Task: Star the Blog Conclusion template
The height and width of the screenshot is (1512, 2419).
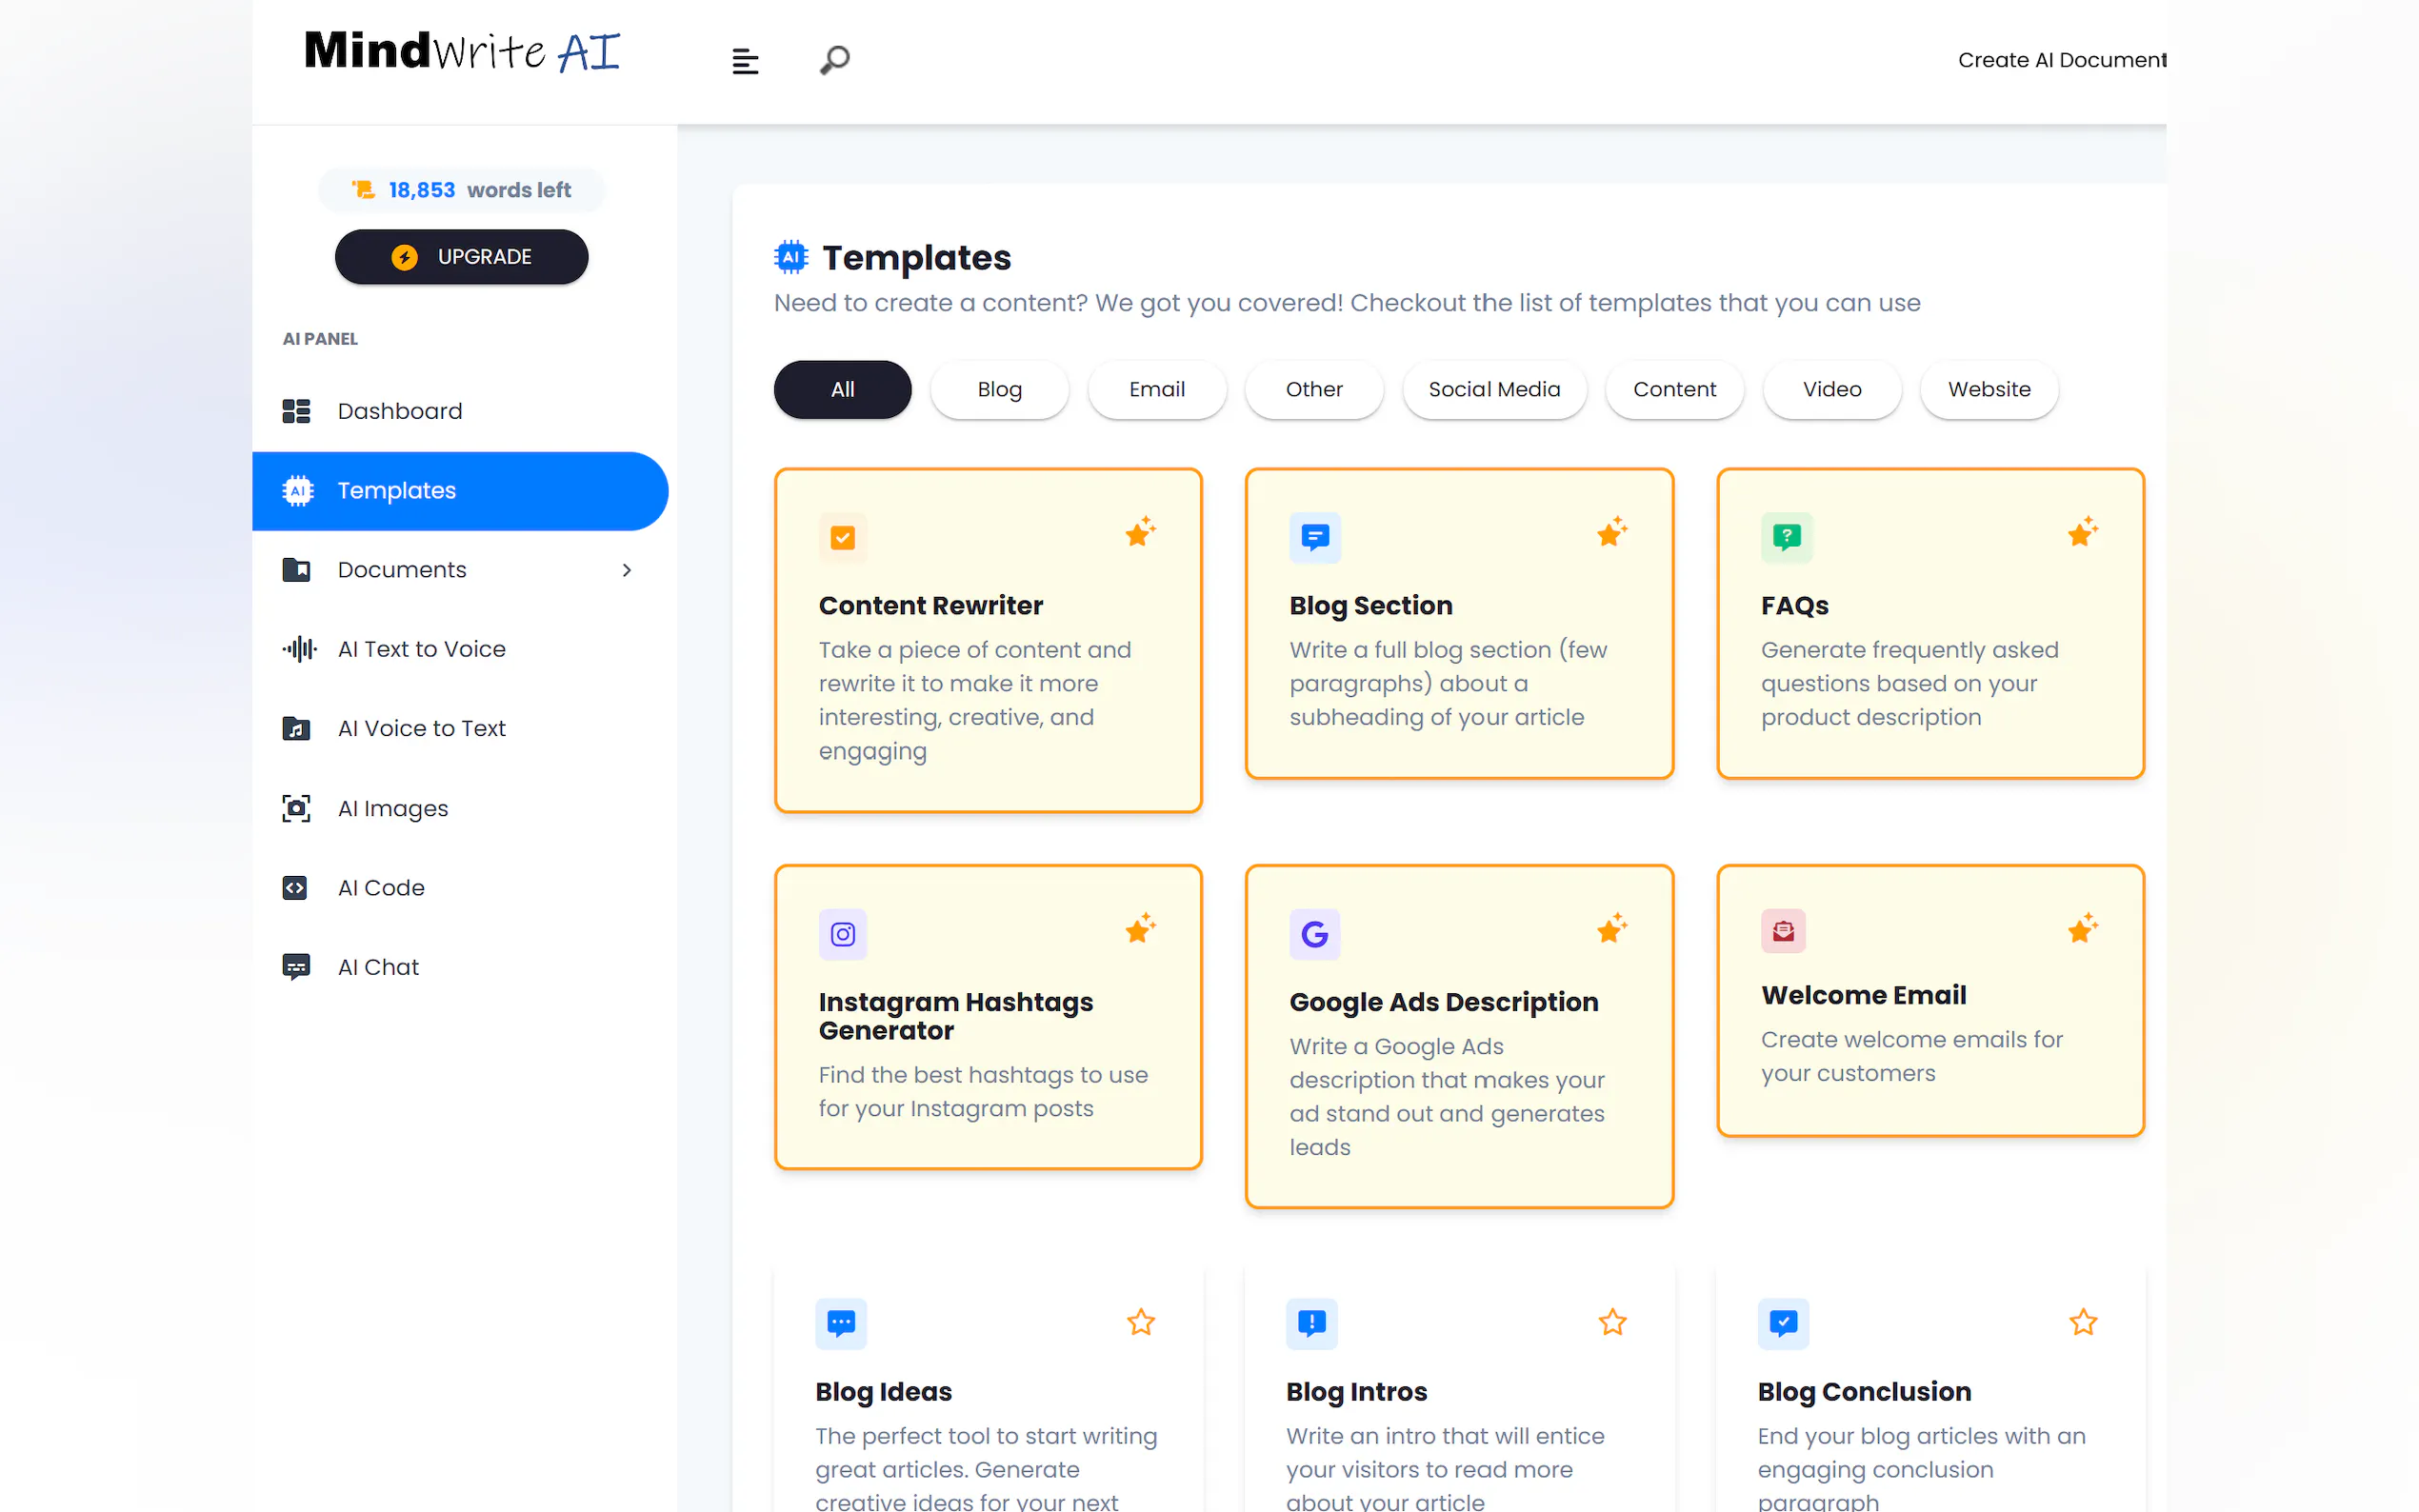Action: [x=2083, y=1322]
